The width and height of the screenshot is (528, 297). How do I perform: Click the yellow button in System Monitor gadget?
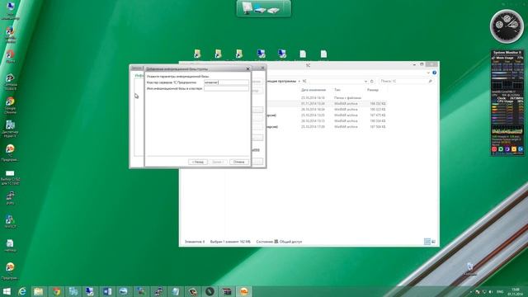[x=514, y=148]
